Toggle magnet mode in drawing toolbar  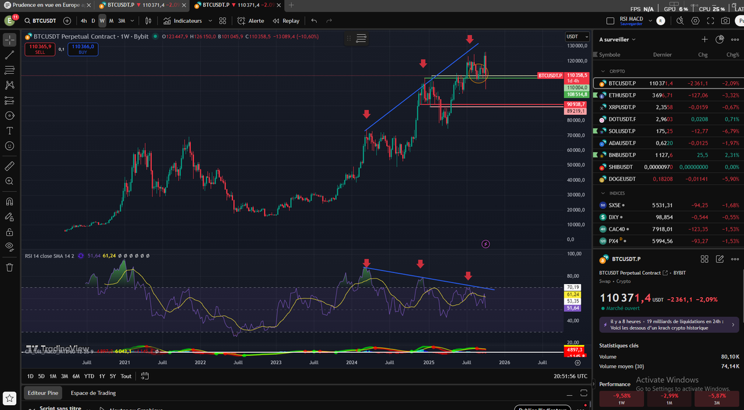click(x=9, y=201)
